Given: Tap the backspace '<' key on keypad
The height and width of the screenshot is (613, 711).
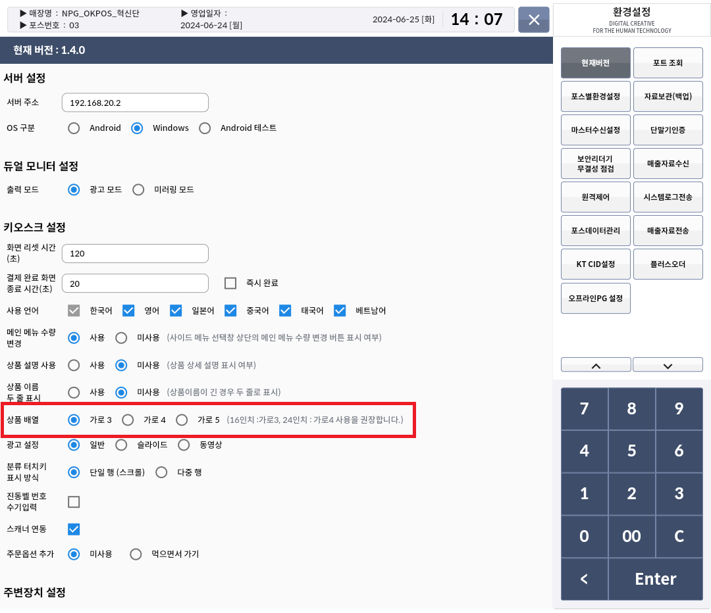Looking at the screenshot, I should click(584, 579).
